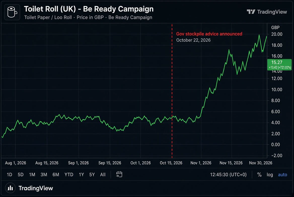Choose the 6M time range

pos(56,175)
